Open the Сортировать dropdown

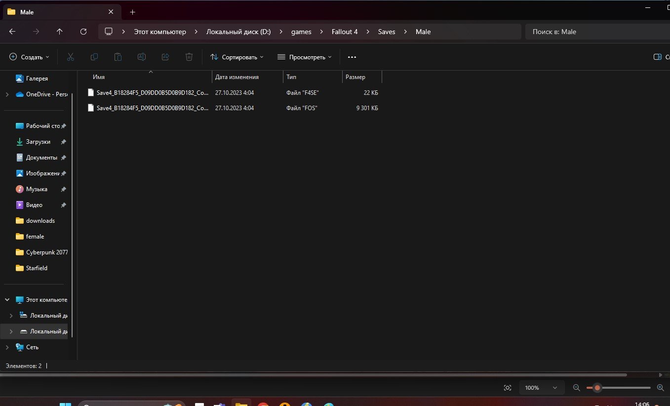pos(237,57)
